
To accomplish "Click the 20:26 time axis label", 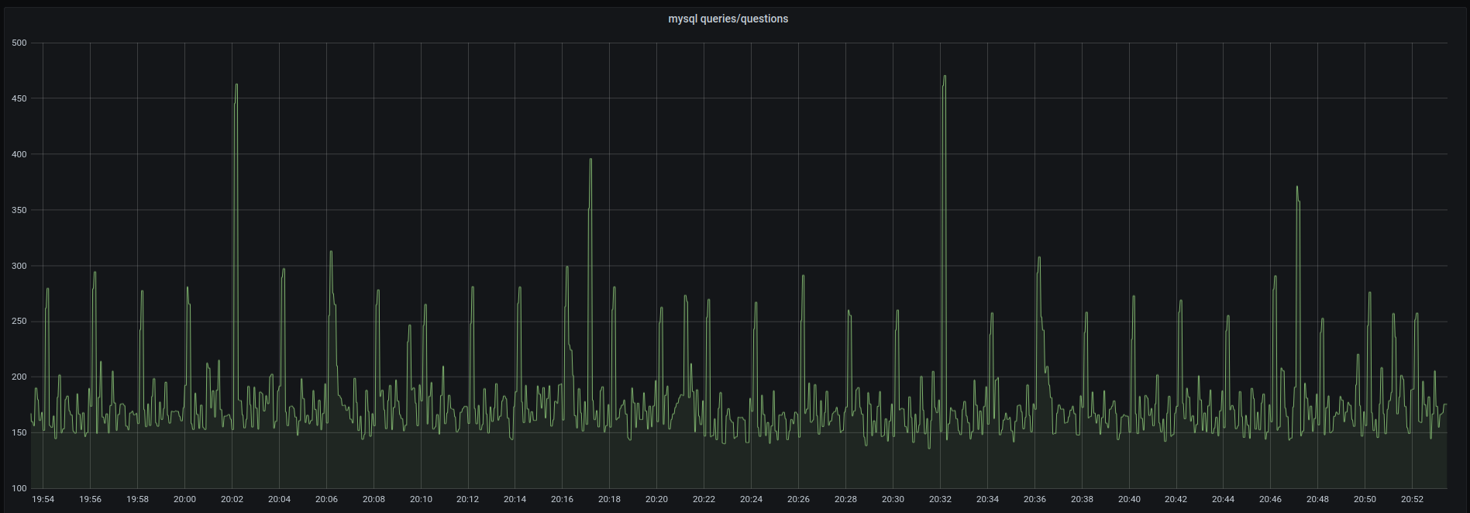I will click(x=798, y=499).
